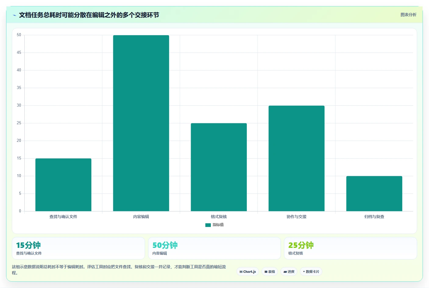The height and width of the screenshot is (288, 429).
Task: Click the y-axis value 0
Action: click(x=20, y=211)
